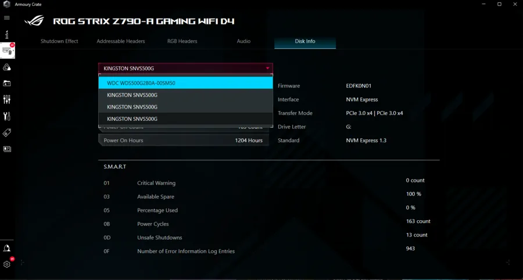
Task: Click the Standard label
Action: click(288, 141)
